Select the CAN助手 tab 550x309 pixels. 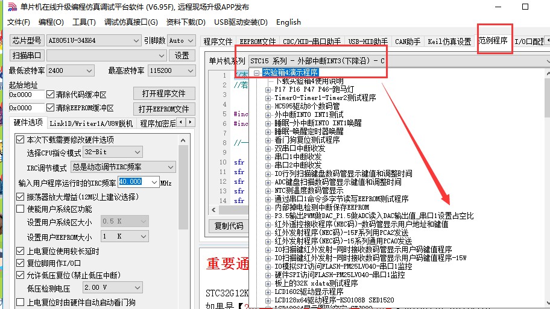point(408,42)
